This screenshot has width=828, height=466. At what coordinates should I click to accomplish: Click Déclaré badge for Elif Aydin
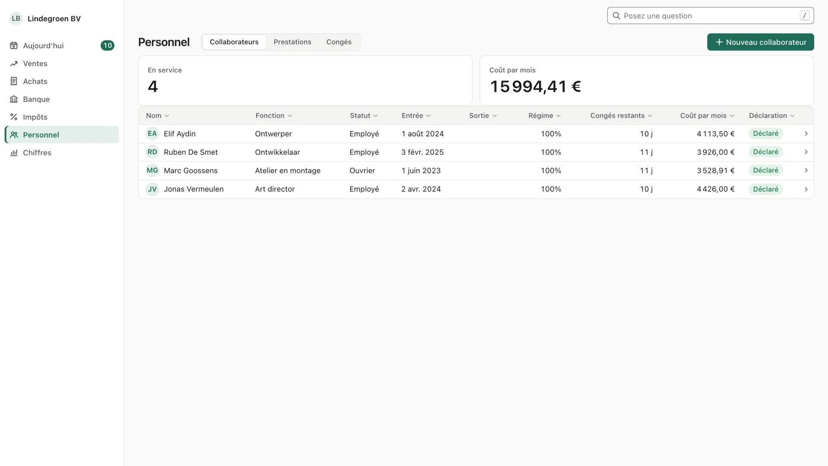point(765,134)
